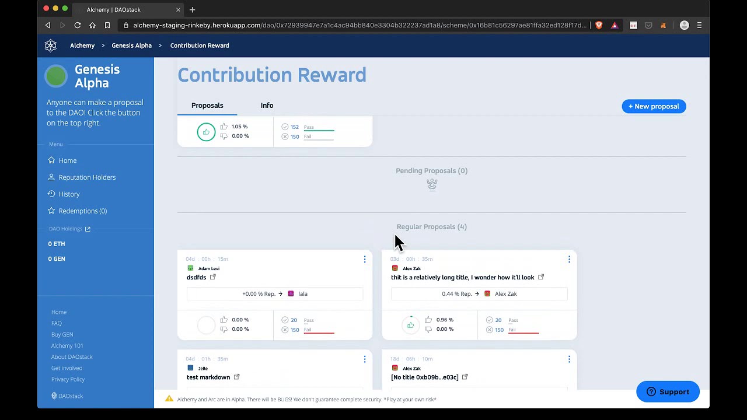
Task: Go to the browser home icon
Action: [x=92, y=25]
